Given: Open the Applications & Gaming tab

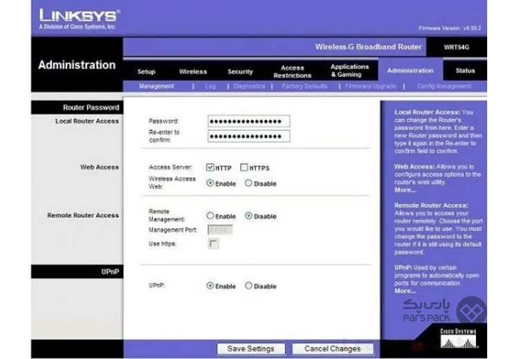Looking at the screenshot, I should [x=349, y=71].
